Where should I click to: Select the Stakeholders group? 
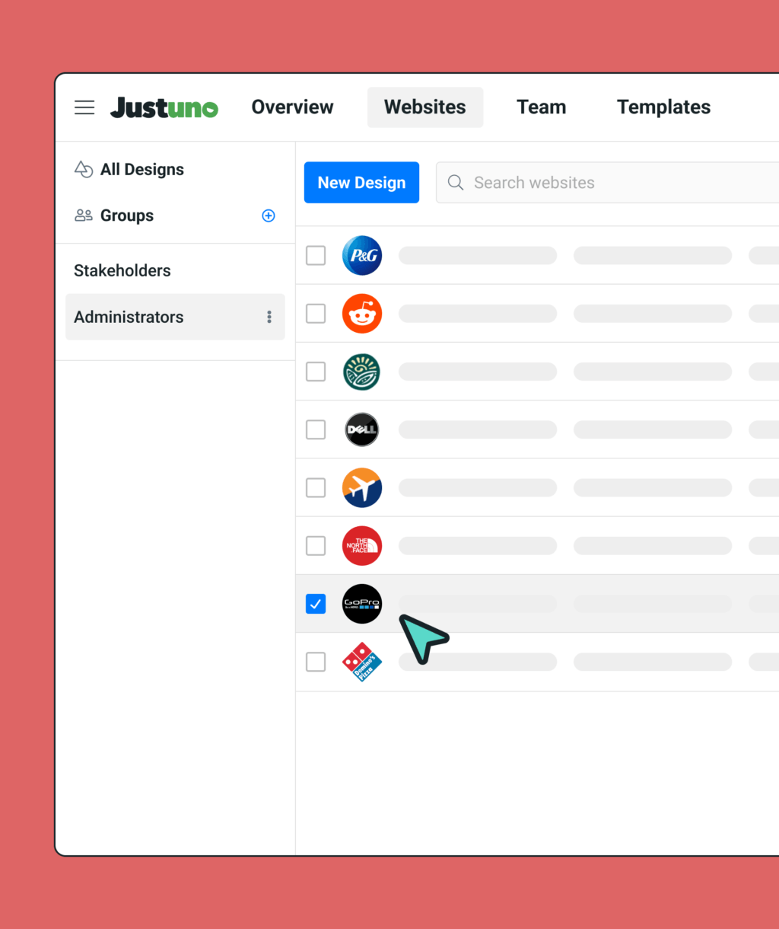(x=122, y=270)
